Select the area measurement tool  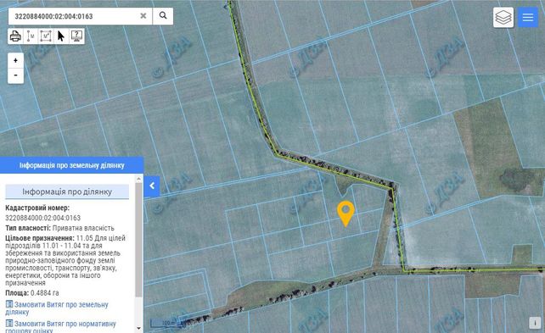[x=46, y=36]
